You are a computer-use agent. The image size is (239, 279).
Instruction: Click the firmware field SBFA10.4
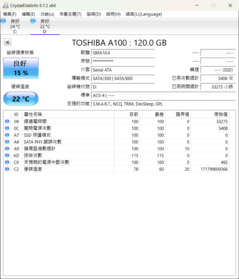tap(123, 53)
